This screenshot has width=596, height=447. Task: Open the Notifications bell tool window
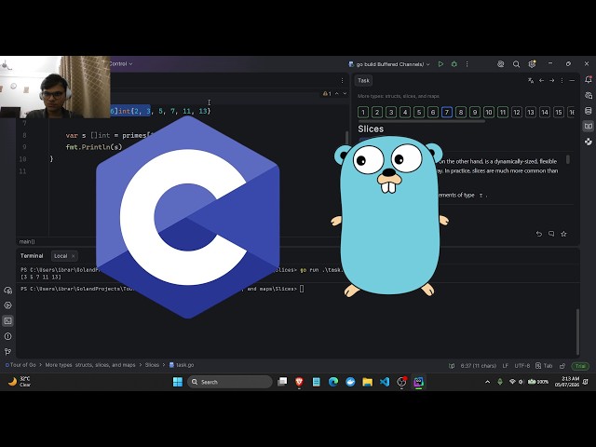(589, 79)
